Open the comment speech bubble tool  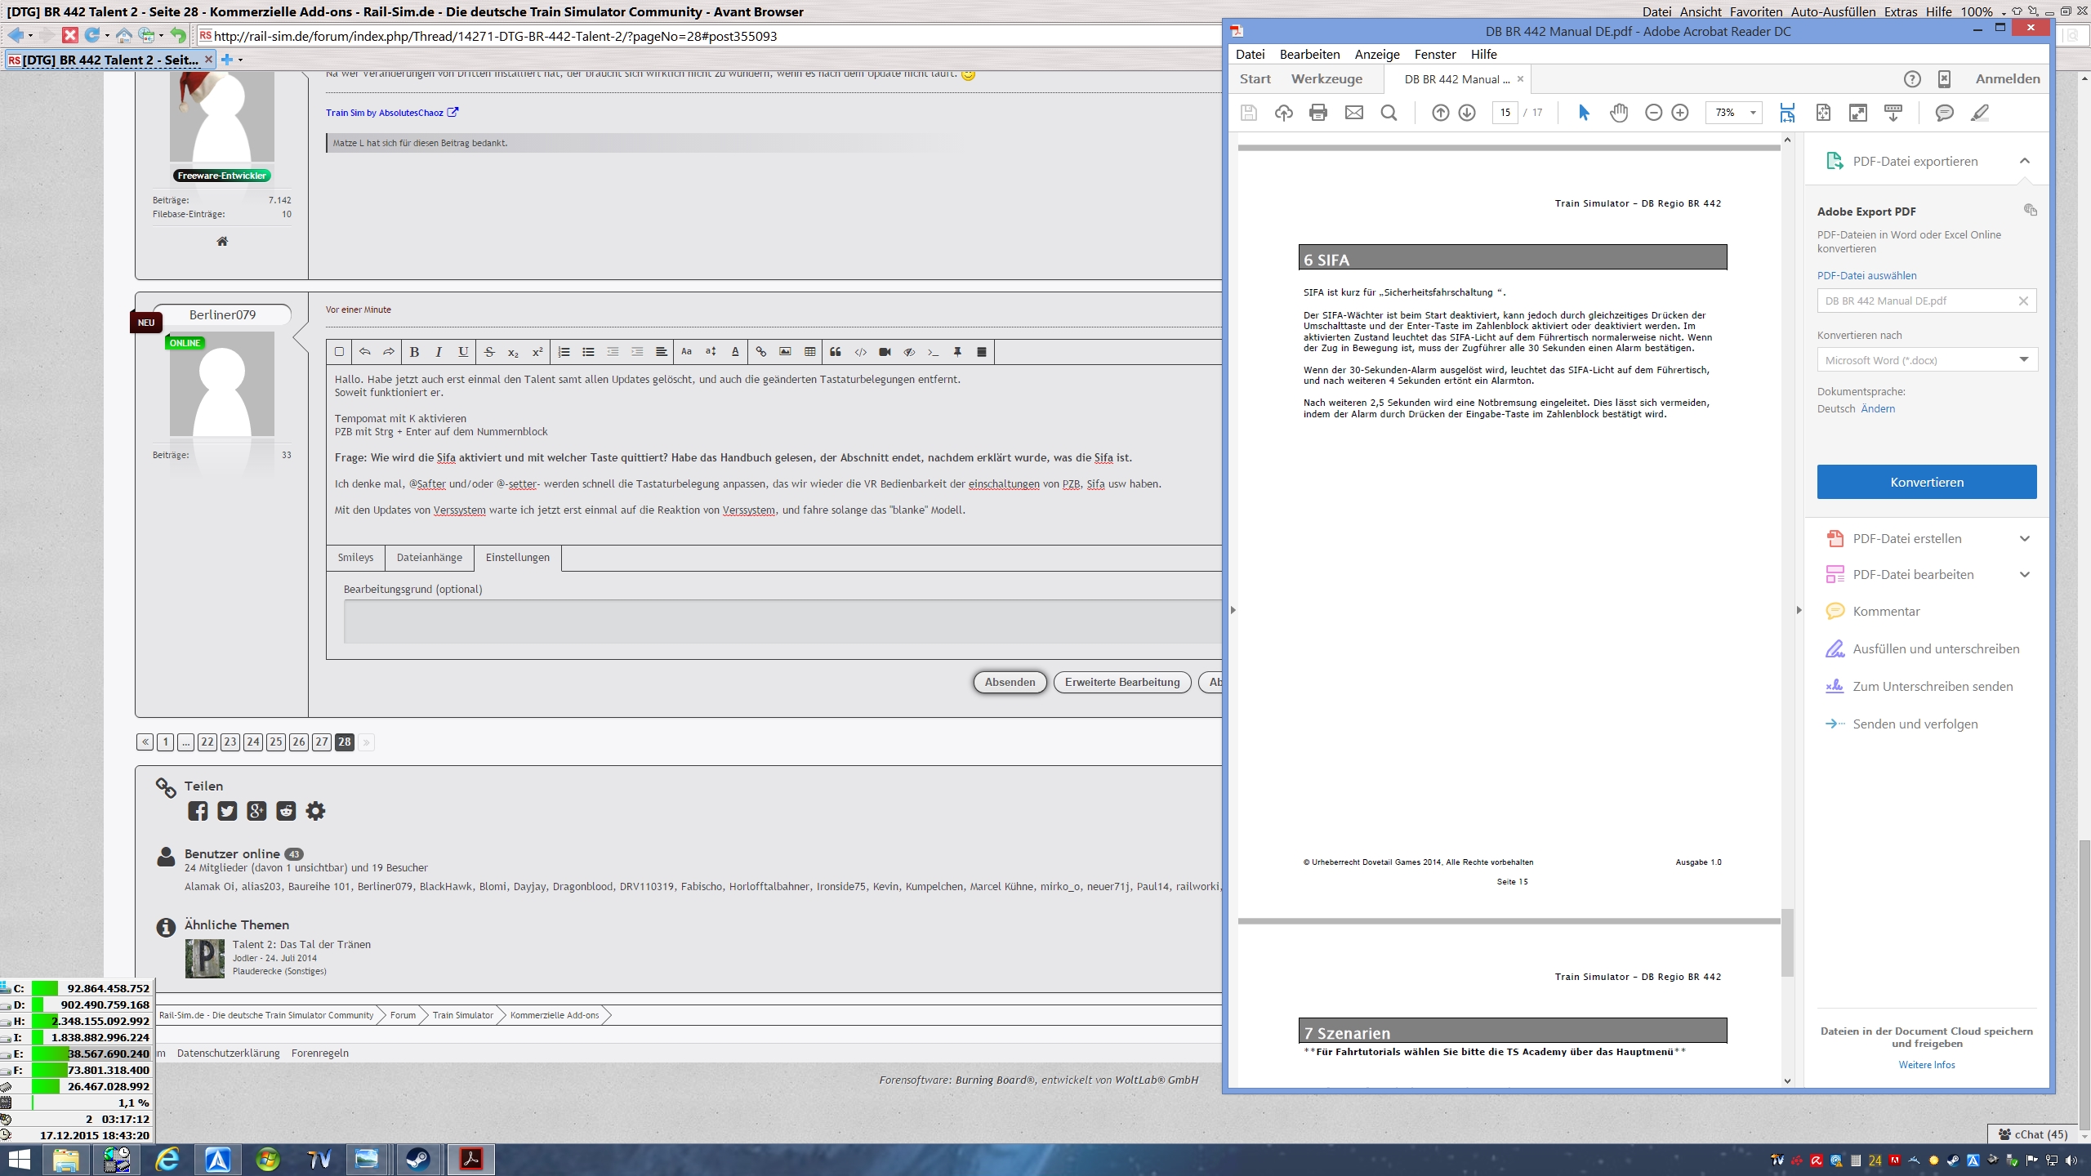pyautogui.click(x=1944, y=113)
